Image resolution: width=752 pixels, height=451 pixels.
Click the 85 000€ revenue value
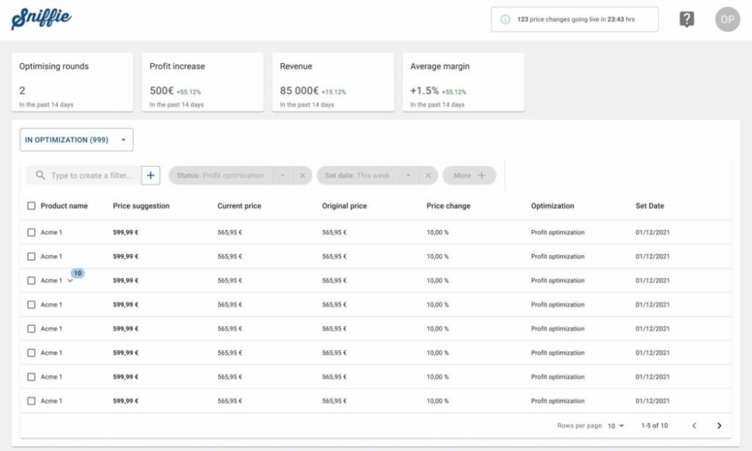pos(299,91)
